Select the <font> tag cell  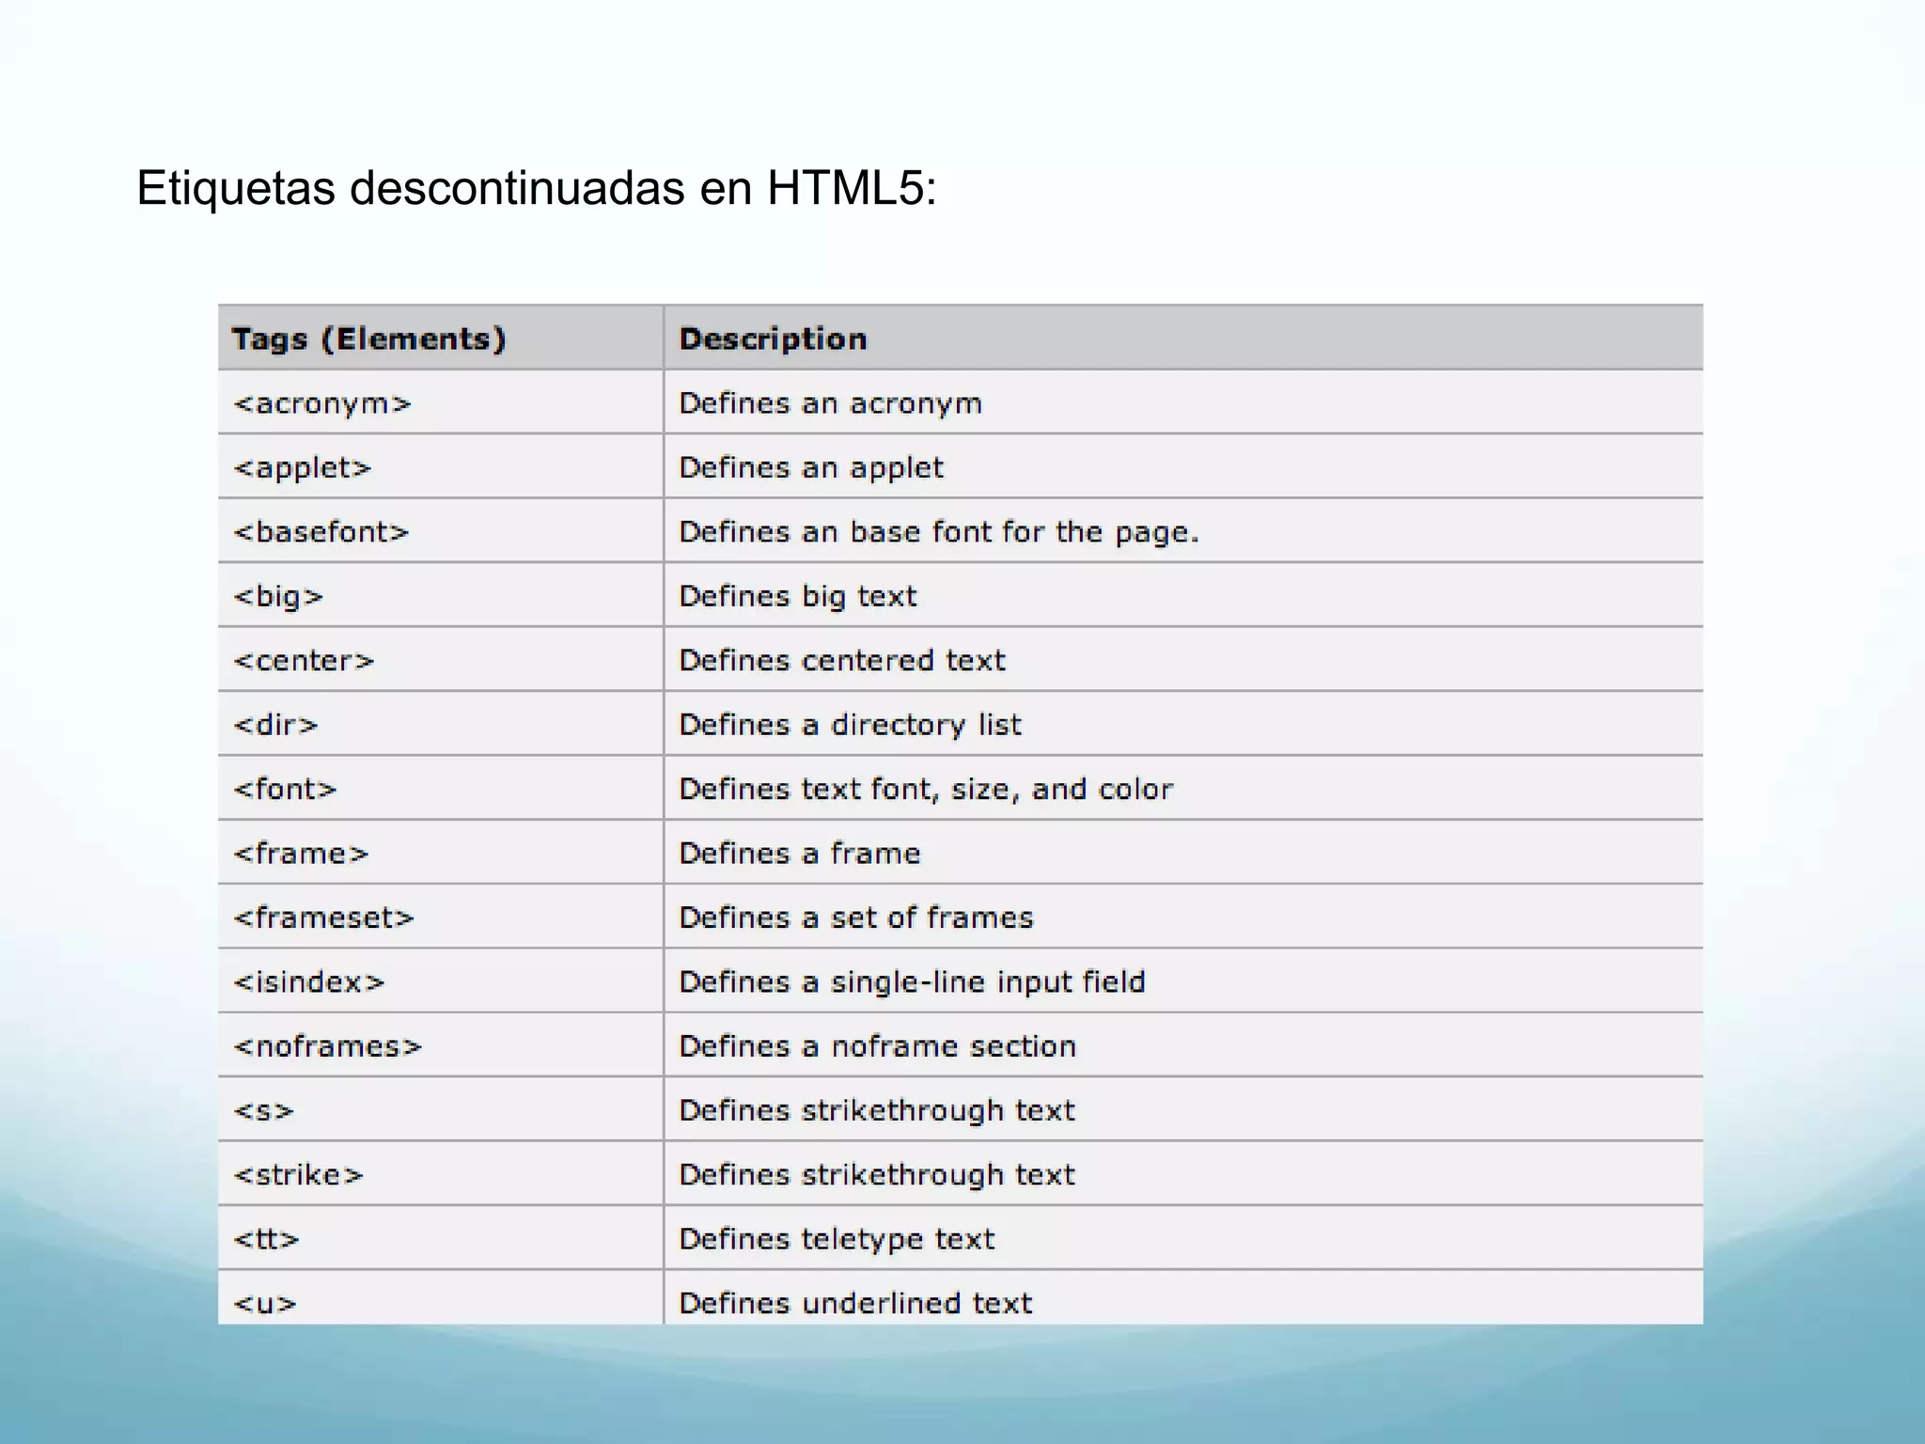tap(285, 790)
